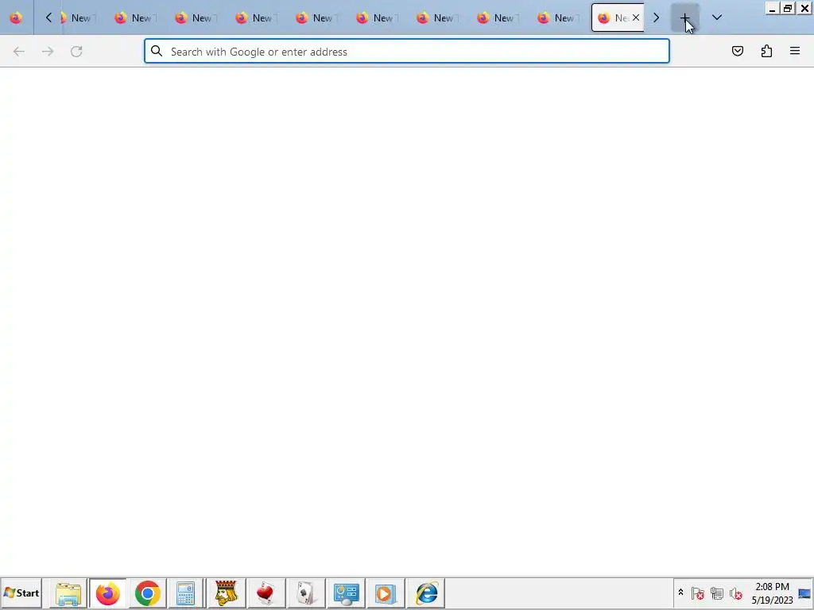Viewport: 814px width, 610px height.
Task: Click the Firefox taskbar button
Action: [x=107, y=593]
